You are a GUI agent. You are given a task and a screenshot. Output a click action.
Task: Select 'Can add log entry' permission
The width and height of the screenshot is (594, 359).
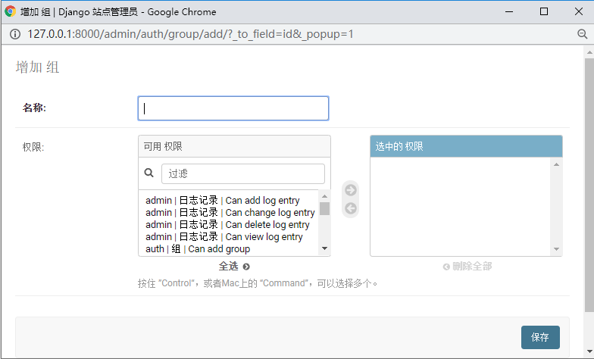230,200
